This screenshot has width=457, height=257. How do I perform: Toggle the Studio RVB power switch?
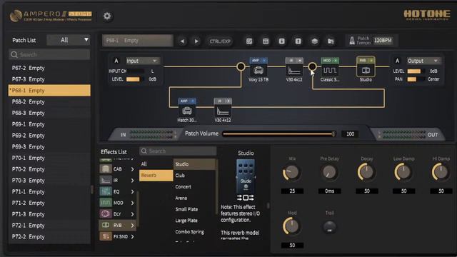click(x=371, y=60)
